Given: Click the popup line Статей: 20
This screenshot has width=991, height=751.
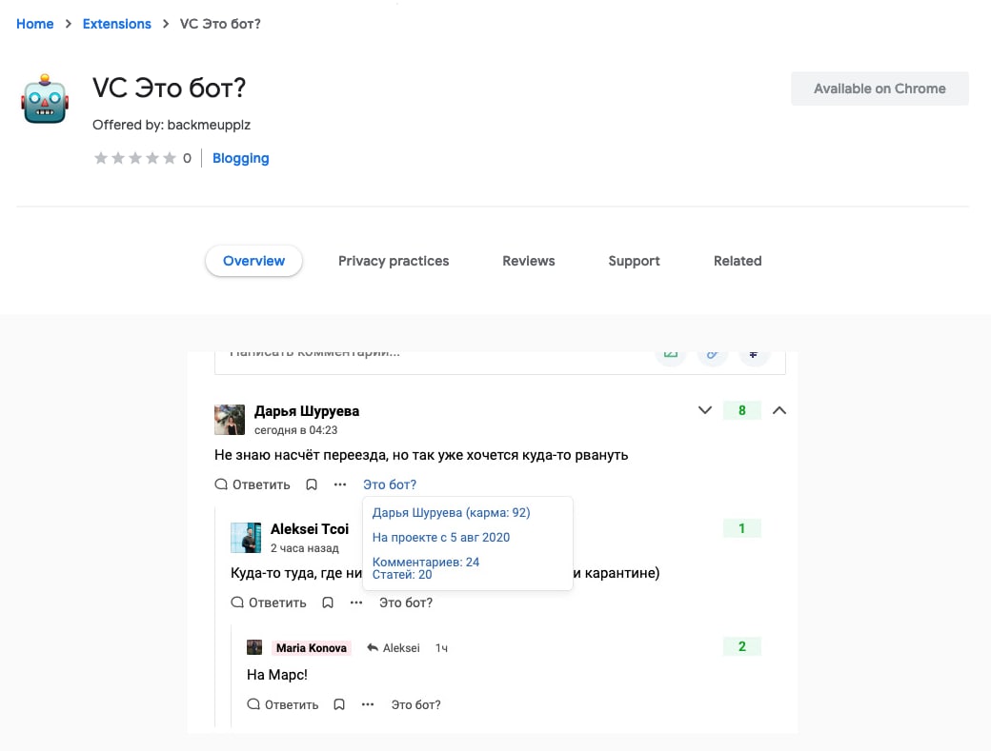Looking at the screenshot, I should (402, 574).
